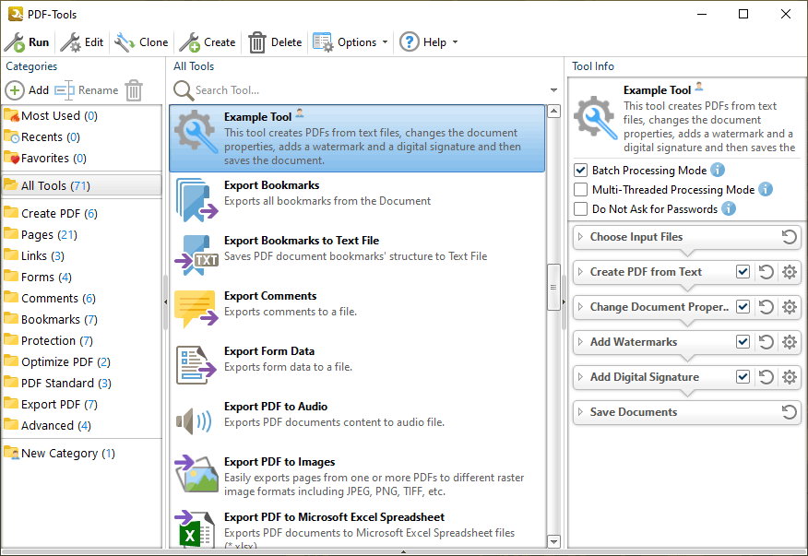
Task: Uncheck Batch Processing Mode
Action: point(581,170)
